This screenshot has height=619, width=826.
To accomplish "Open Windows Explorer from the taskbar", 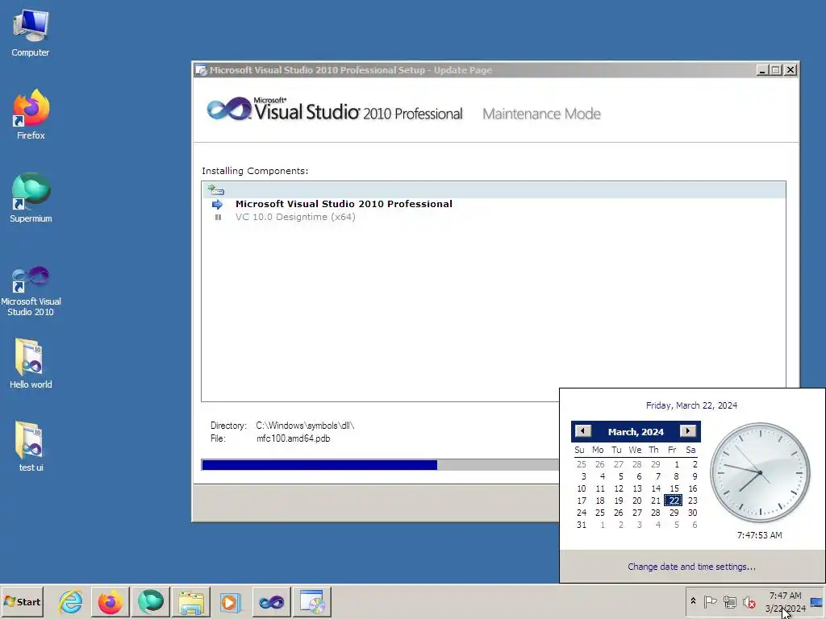I will click(x=190, y=601).
